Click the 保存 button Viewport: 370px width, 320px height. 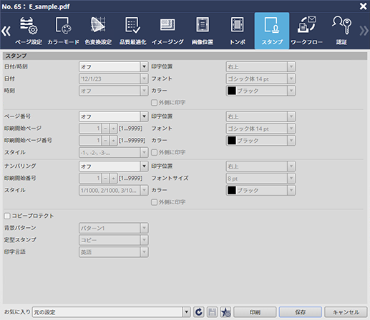coord(301,312)
